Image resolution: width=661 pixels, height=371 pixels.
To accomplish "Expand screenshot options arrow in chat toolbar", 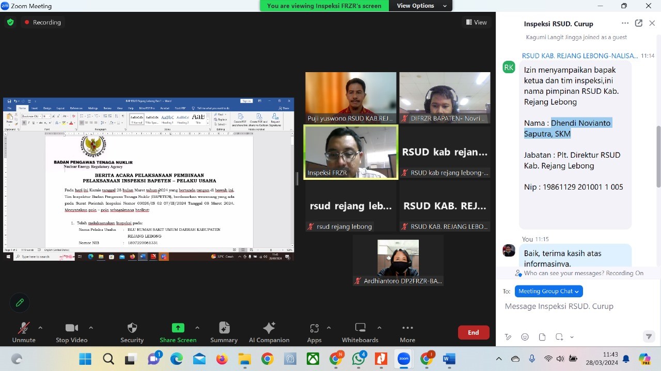I will point(572,337).
